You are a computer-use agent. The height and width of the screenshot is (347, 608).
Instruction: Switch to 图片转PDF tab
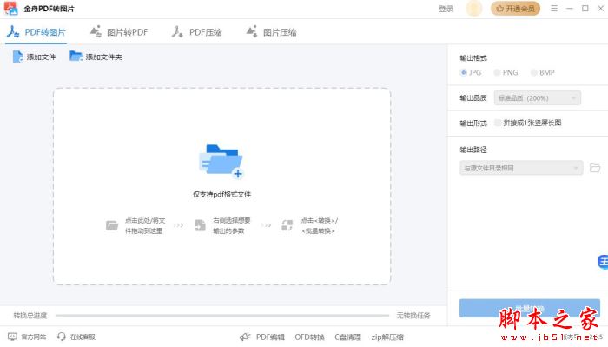119,32
